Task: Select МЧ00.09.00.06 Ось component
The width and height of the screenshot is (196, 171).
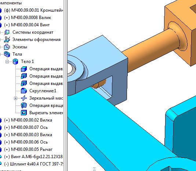Action: [26, 142]
